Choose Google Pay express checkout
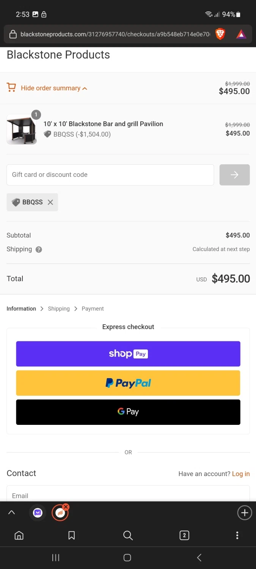This screenshot has height=569, width=256. coord(128,412)
